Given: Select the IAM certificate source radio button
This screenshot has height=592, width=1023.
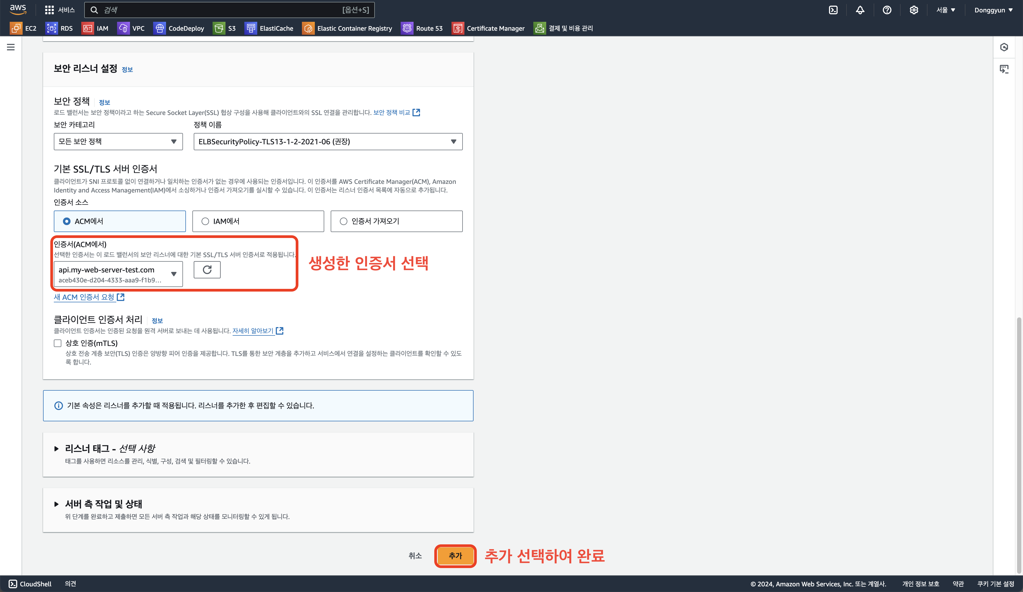Looking at the screenshot, I should (205, 221).
